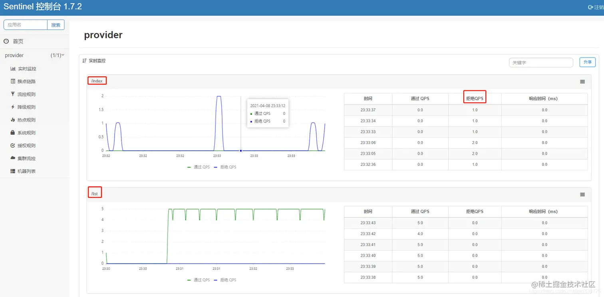Click 响应时间 (ms) header in /index table
Screen dimensions: 604x297
(x=544, y=98)
